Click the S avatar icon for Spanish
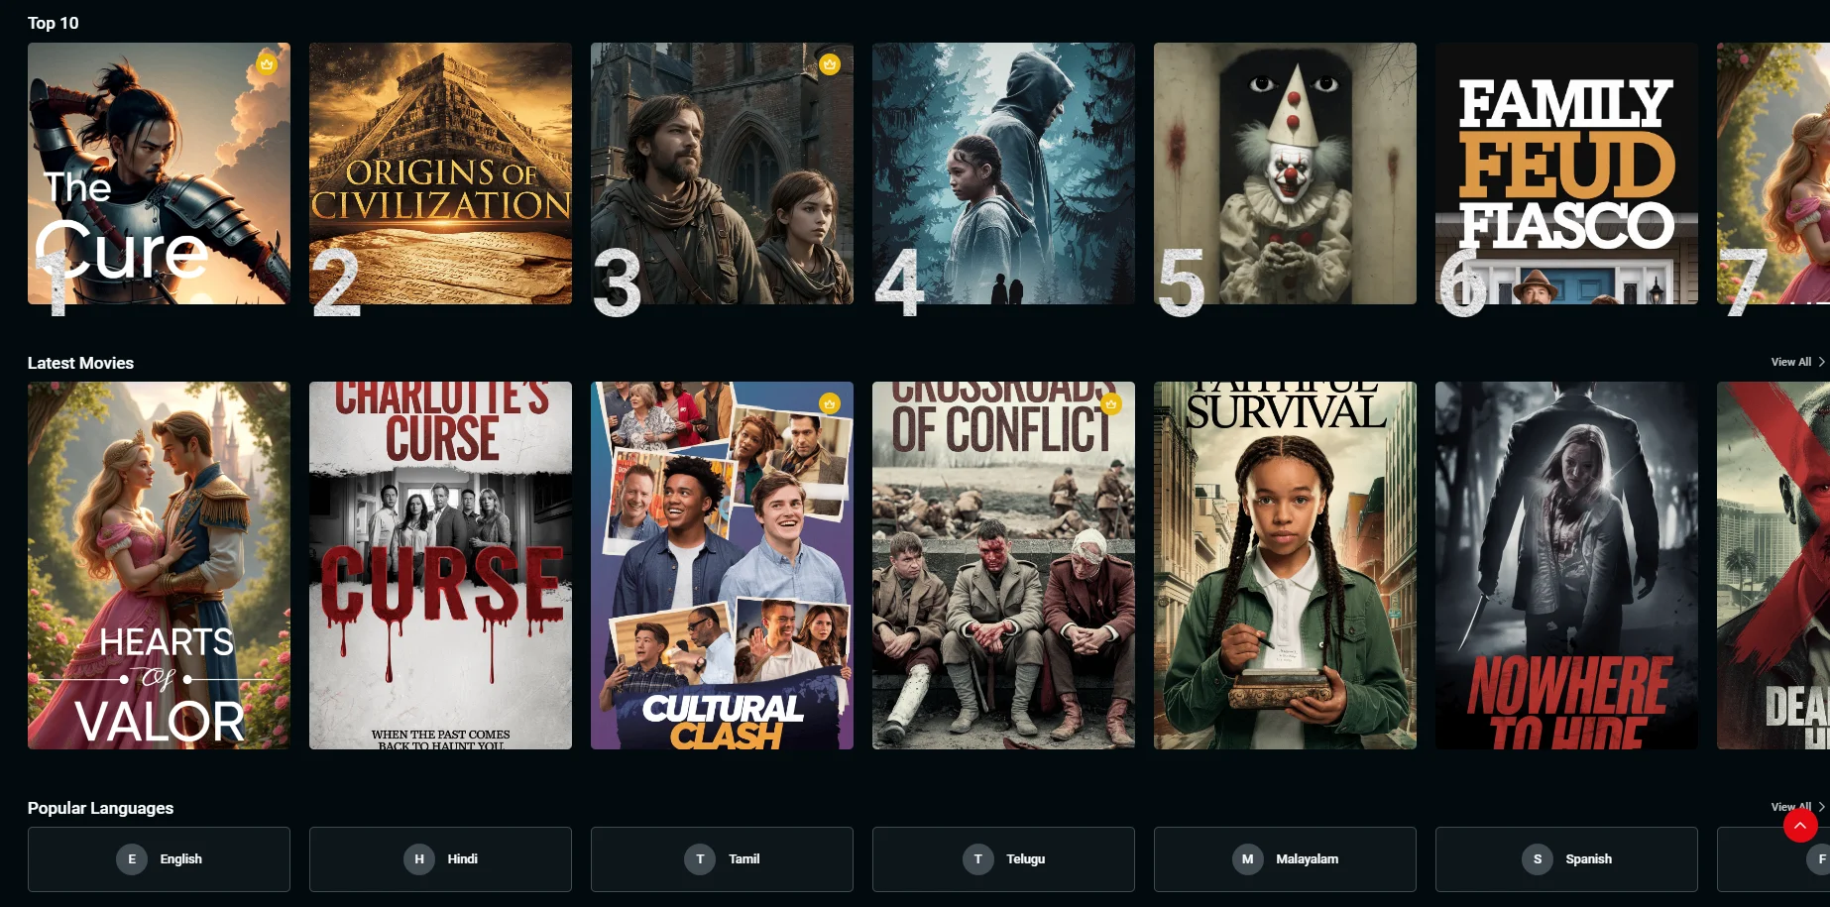Viewport: 1830px width, 907px height. click(x=1538, y=859)
